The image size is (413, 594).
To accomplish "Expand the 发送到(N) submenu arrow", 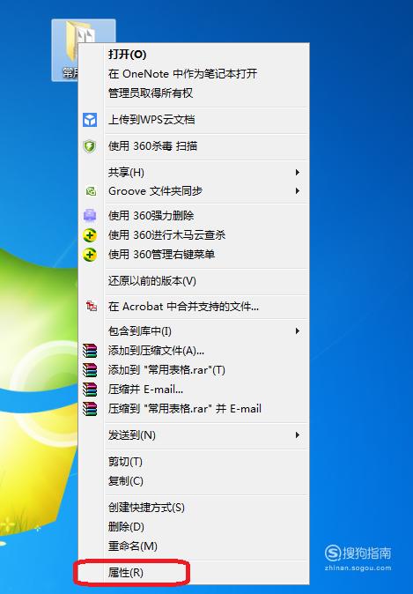I will [298, 435].
